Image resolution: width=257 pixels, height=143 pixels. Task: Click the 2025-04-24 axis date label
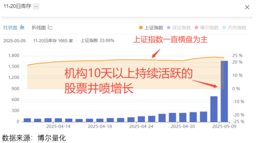141,126
